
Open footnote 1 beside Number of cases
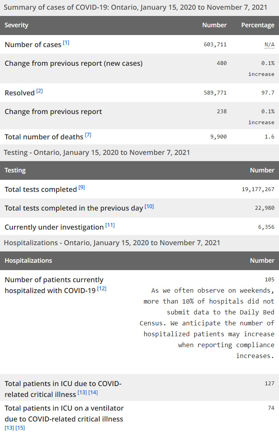[x=66, y=43]
